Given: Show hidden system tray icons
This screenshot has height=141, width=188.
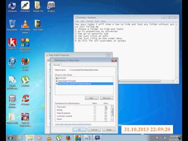Looking at the screenshot, I should (x=153, y=138).
